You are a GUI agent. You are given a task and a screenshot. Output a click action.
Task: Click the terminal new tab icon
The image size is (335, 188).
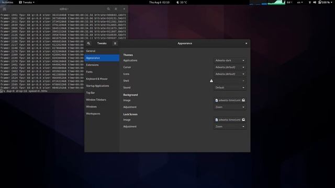coord(4,9)
